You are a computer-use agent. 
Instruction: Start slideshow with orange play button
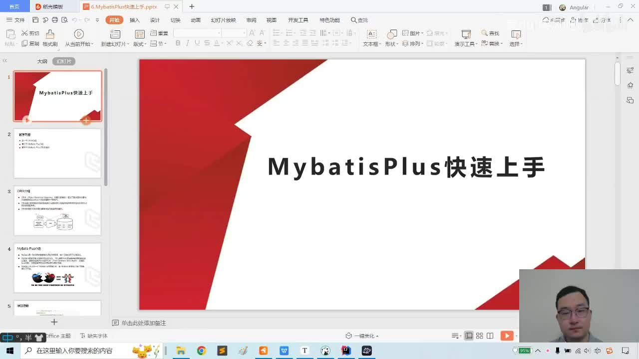507,336
